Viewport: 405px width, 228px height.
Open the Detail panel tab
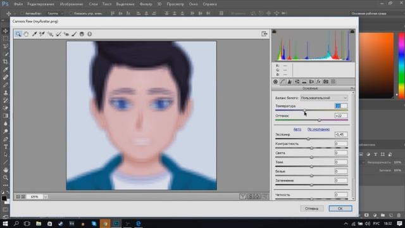[290, 82]
